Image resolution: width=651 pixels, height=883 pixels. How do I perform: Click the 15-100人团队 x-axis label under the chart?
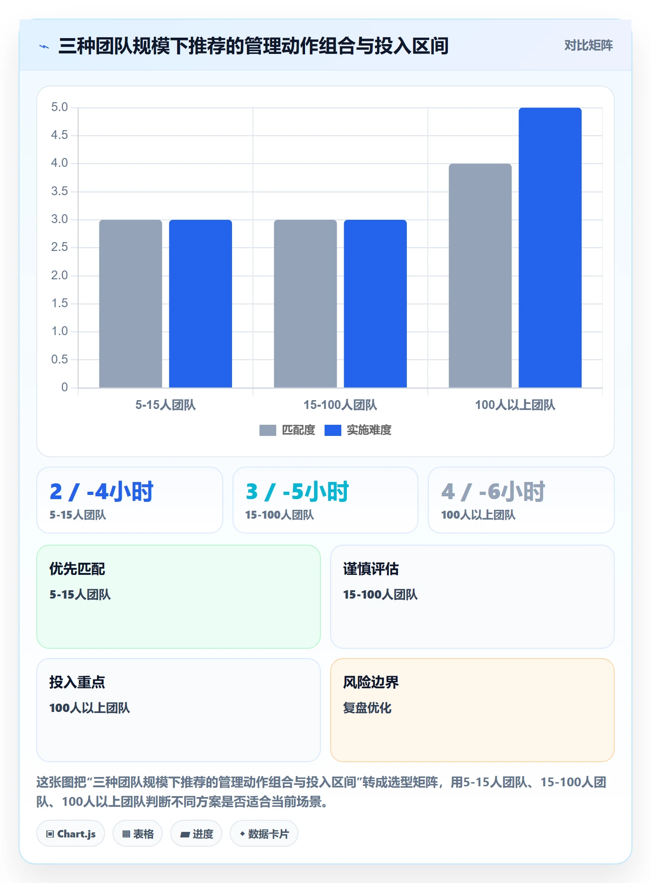pos(340,405)
